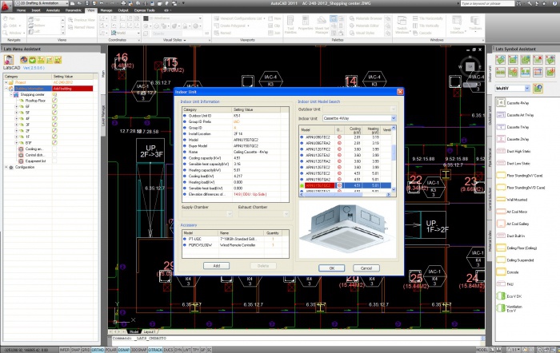Viewport: 560px width, 353px height.
Task: Click Tile Horizontally in Windows panel
Action: pos(428,18)
